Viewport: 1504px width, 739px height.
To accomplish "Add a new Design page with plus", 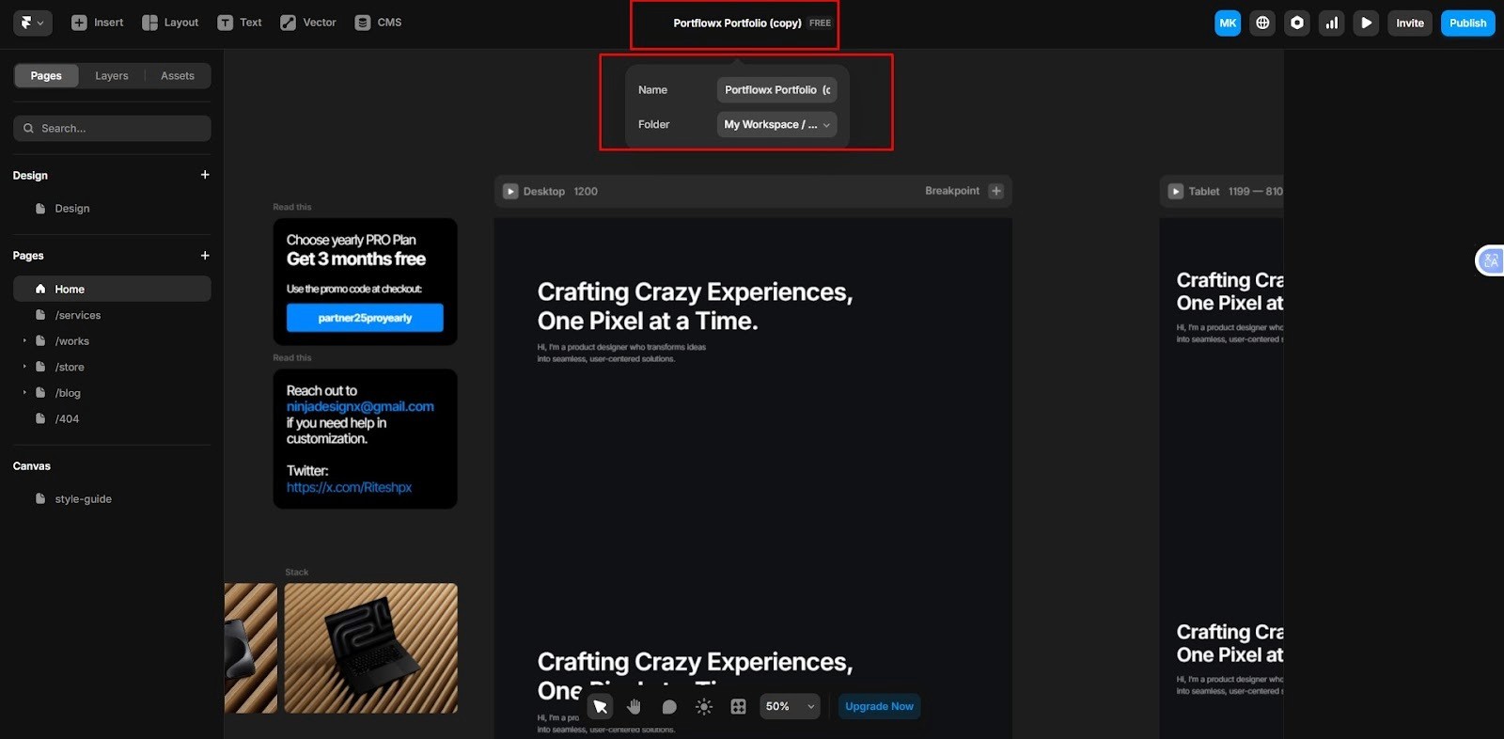I will (205, 175).
